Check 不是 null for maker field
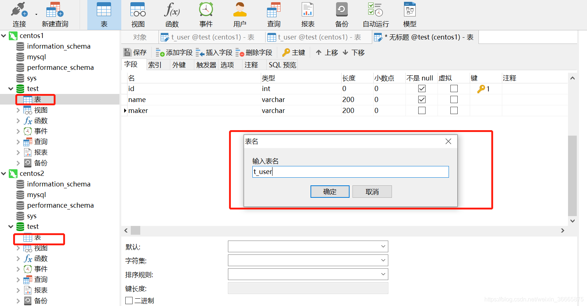 [x=422, y=110]
